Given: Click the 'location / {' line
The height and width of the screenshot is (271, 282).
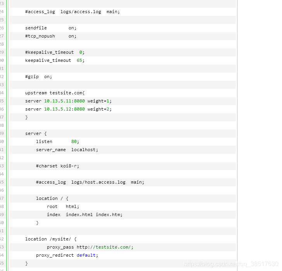Looking at the screenshot, I should click(52, 198).
